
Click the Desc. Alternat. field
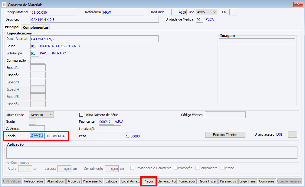pos(94,39)
